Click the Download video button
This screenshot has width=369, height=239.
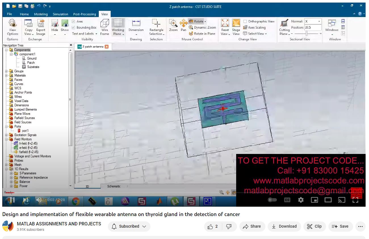point(284,226)
